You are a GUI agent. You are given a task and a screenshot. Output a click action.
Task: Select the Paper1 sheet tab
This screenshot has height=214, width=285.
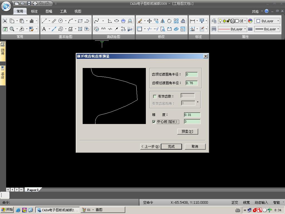(33, 189)
